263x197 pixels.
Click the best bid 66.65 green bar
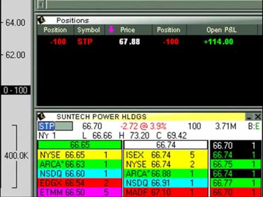(79, 145)
